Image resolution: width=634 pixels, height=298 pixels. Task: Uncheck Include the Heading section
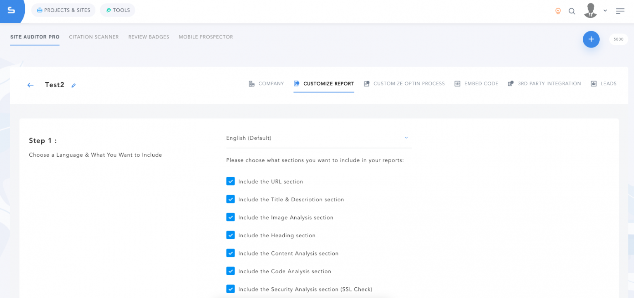(x=230, y=235)
